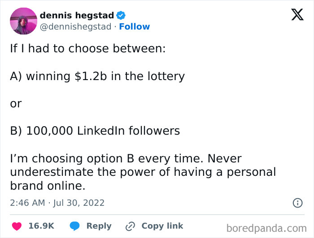This screenshot has height=238, width=314.
Task: Open dennis hegstad's profile picture
Action: pyautogui.click(x=24, y=21)
